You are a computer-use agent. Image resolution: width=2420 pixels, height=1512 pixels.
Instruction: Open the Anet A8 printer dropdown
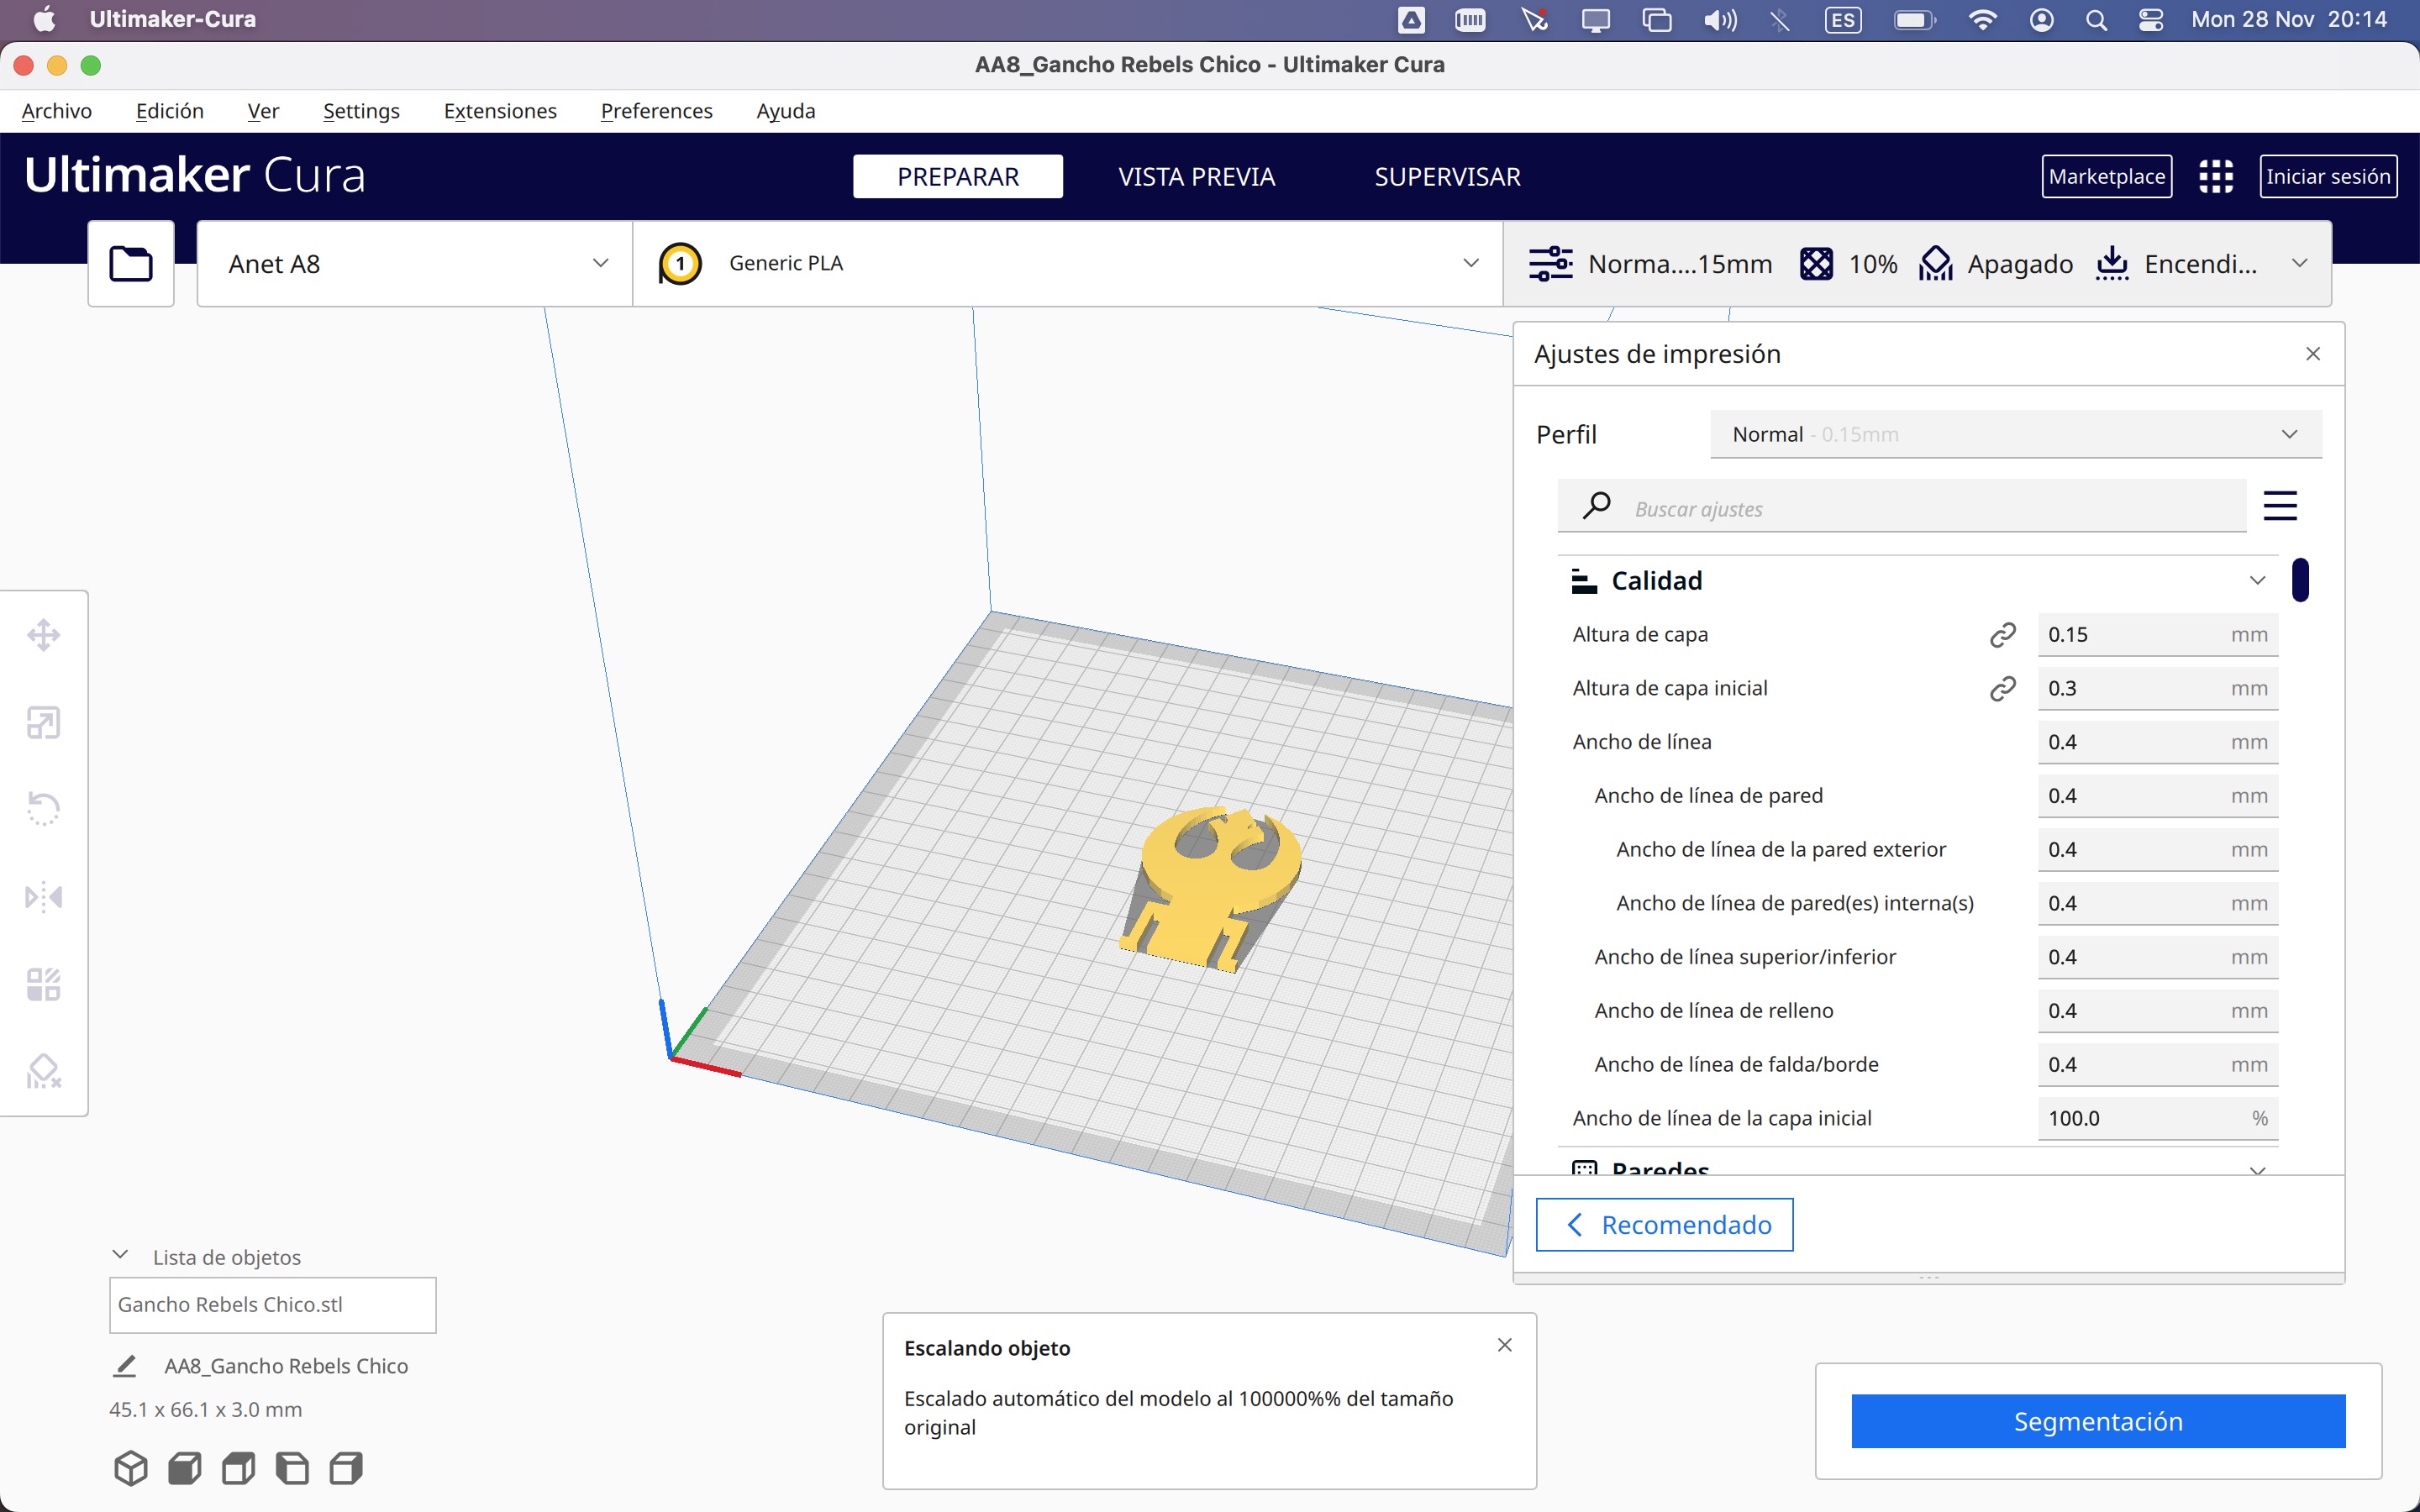(x=415, y=264)
